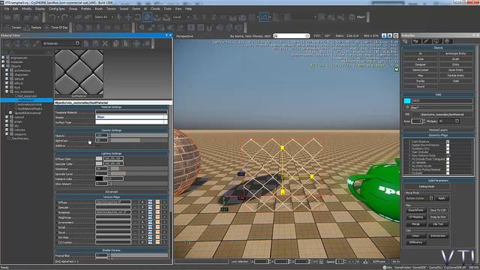Open the RollupBar terrain tab icon
The height and width of the screenshot is (270, 480).
point(416,41)
